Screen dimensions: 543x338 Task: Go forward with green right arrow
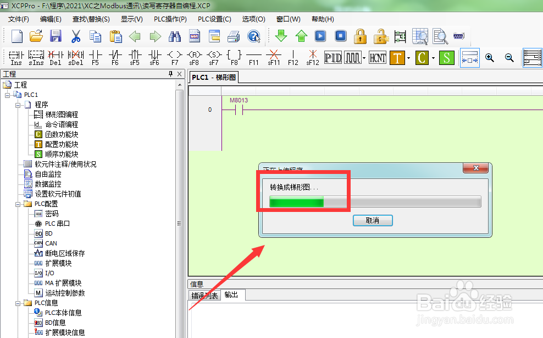click(155, 36)
